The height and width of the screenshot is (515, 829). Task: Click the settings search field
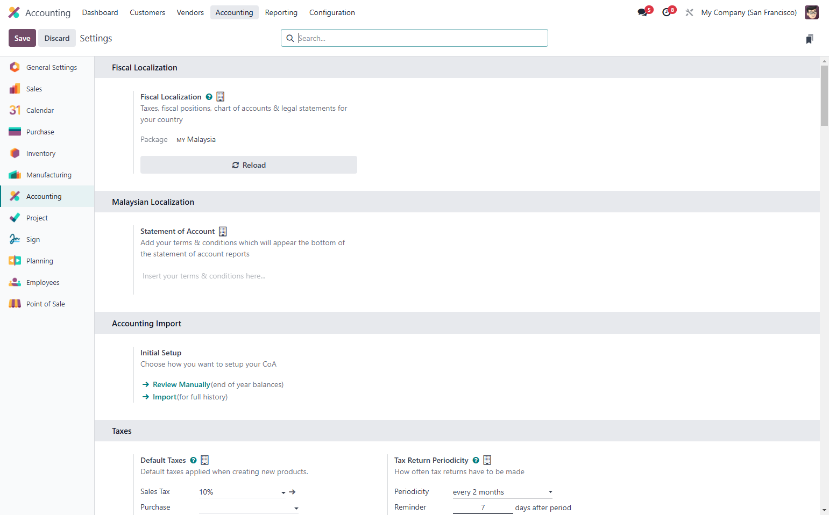point(414,38)
